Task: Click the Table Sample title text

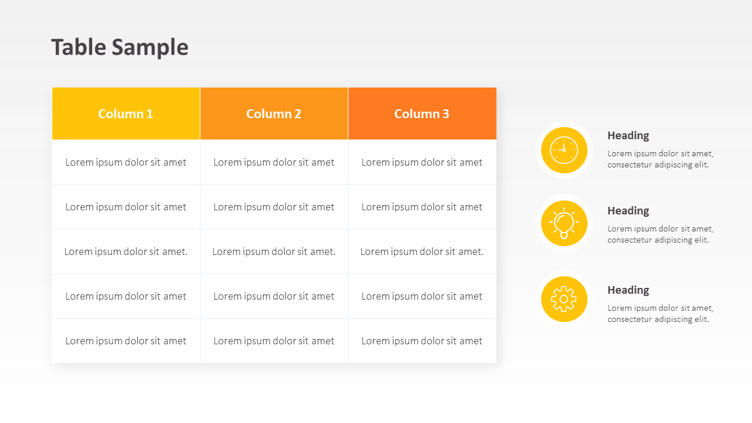Action: coord(120,46)
